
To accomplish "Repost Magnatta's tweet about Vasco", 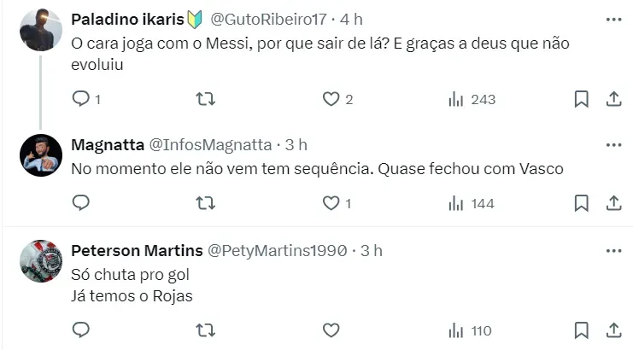I will coord(206,203).
